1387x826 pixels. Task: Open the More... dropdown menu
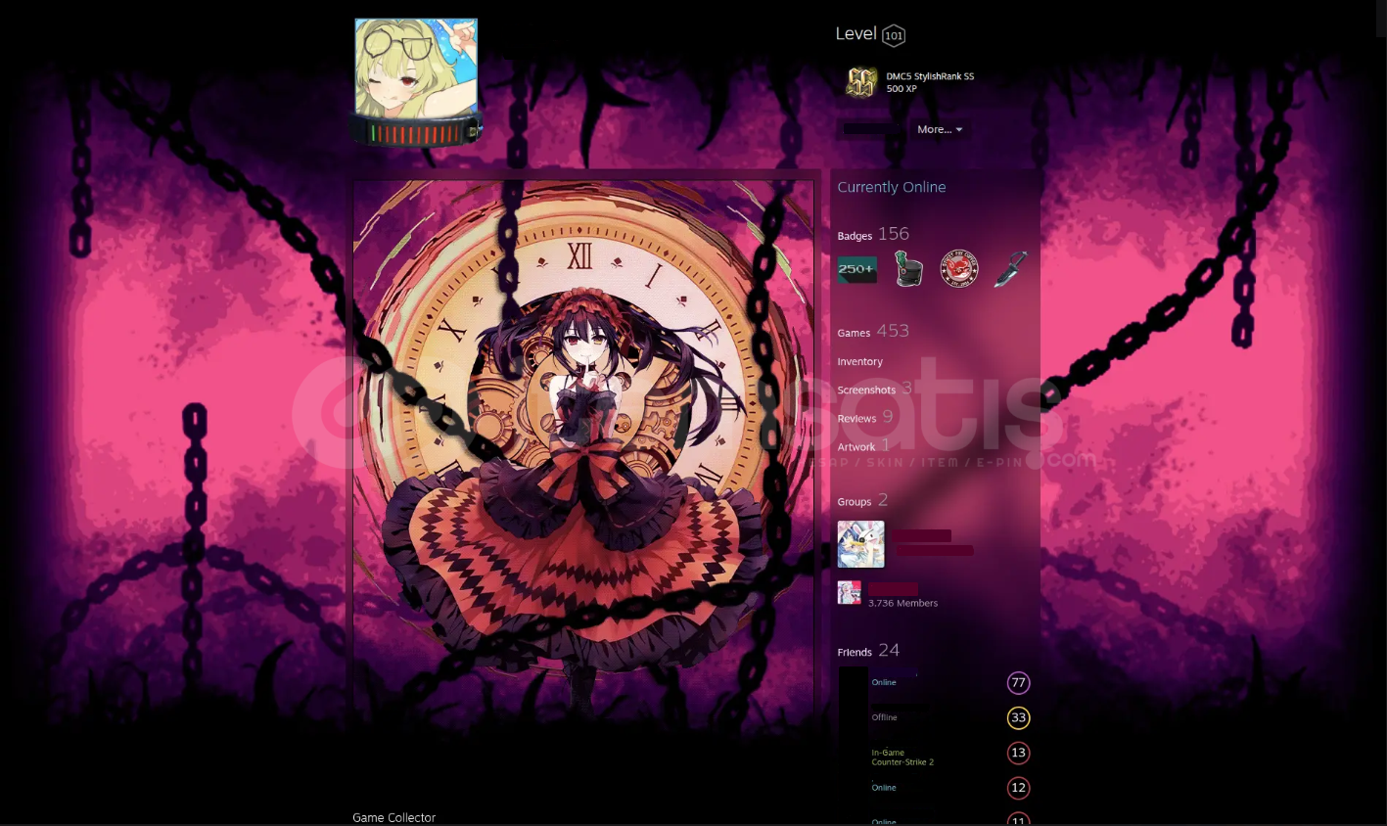coord(940,129)
